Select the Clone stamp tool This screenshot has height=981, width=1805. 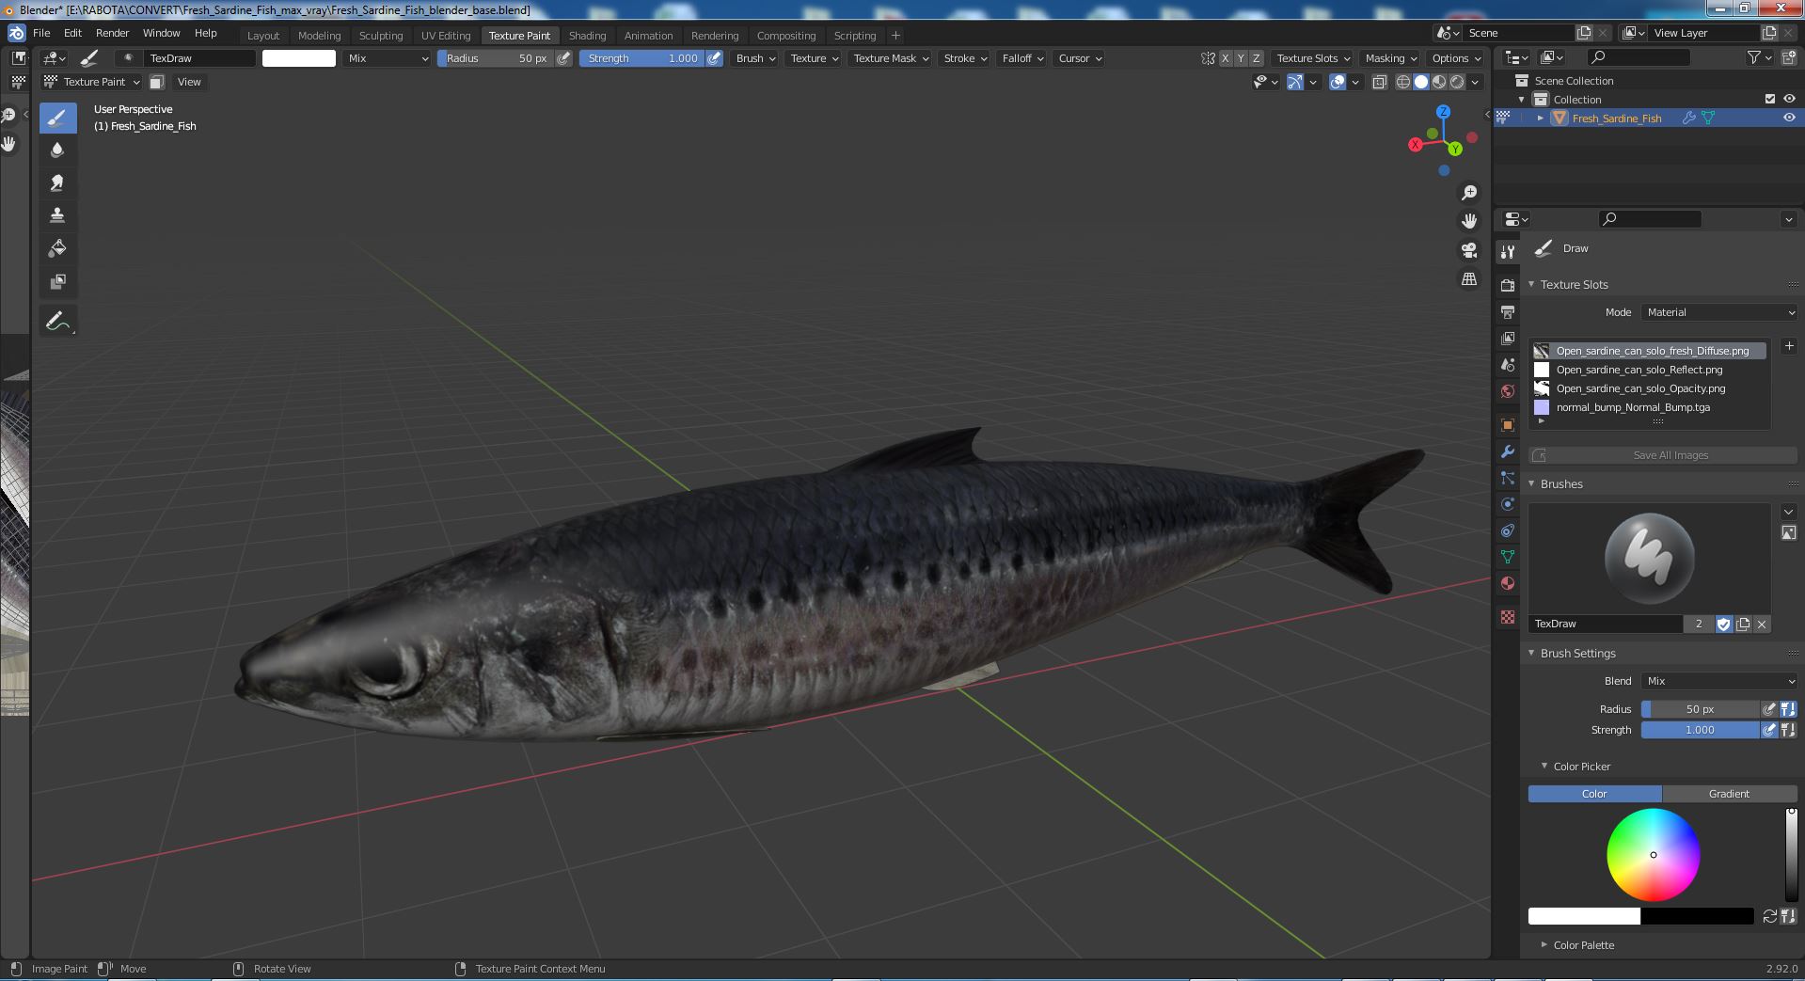tap(57, 215)
